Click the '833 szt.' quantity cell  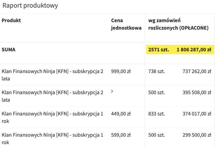(157, 114)
